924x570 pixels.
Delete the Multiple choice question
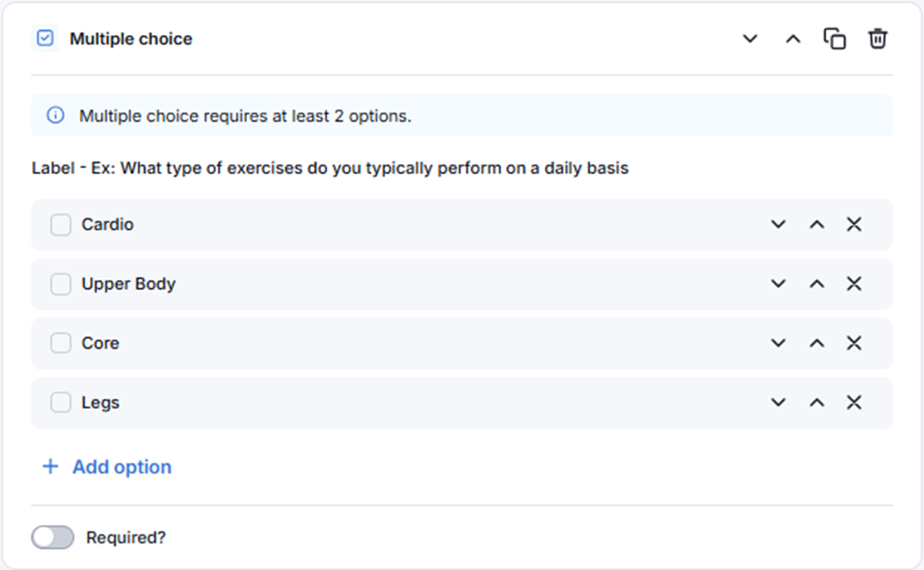point(877,39)
